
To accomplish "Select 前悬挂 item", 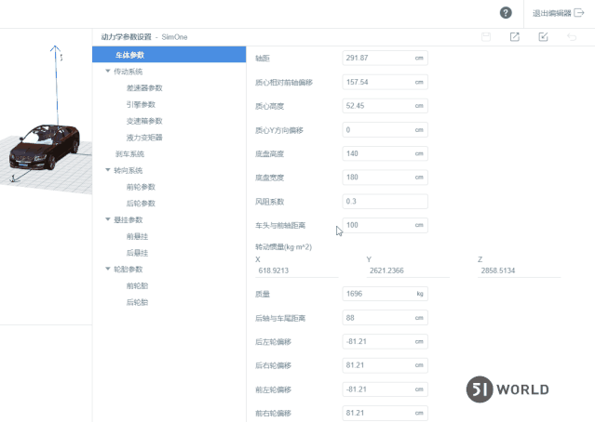I will [x=137, y=236].
